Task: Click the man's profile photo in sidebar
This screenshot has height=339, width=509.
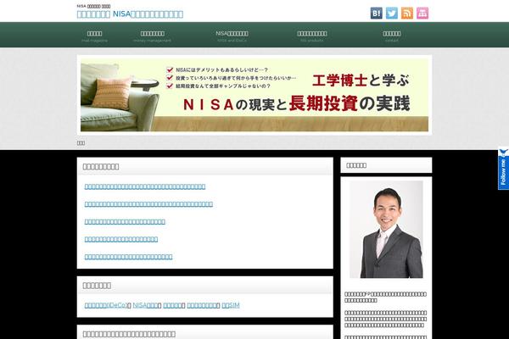Action: point(386,230)
